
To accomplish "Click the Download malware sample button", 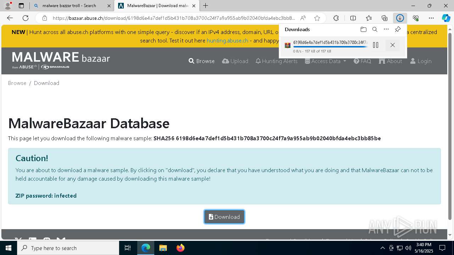I will [224, 217].
